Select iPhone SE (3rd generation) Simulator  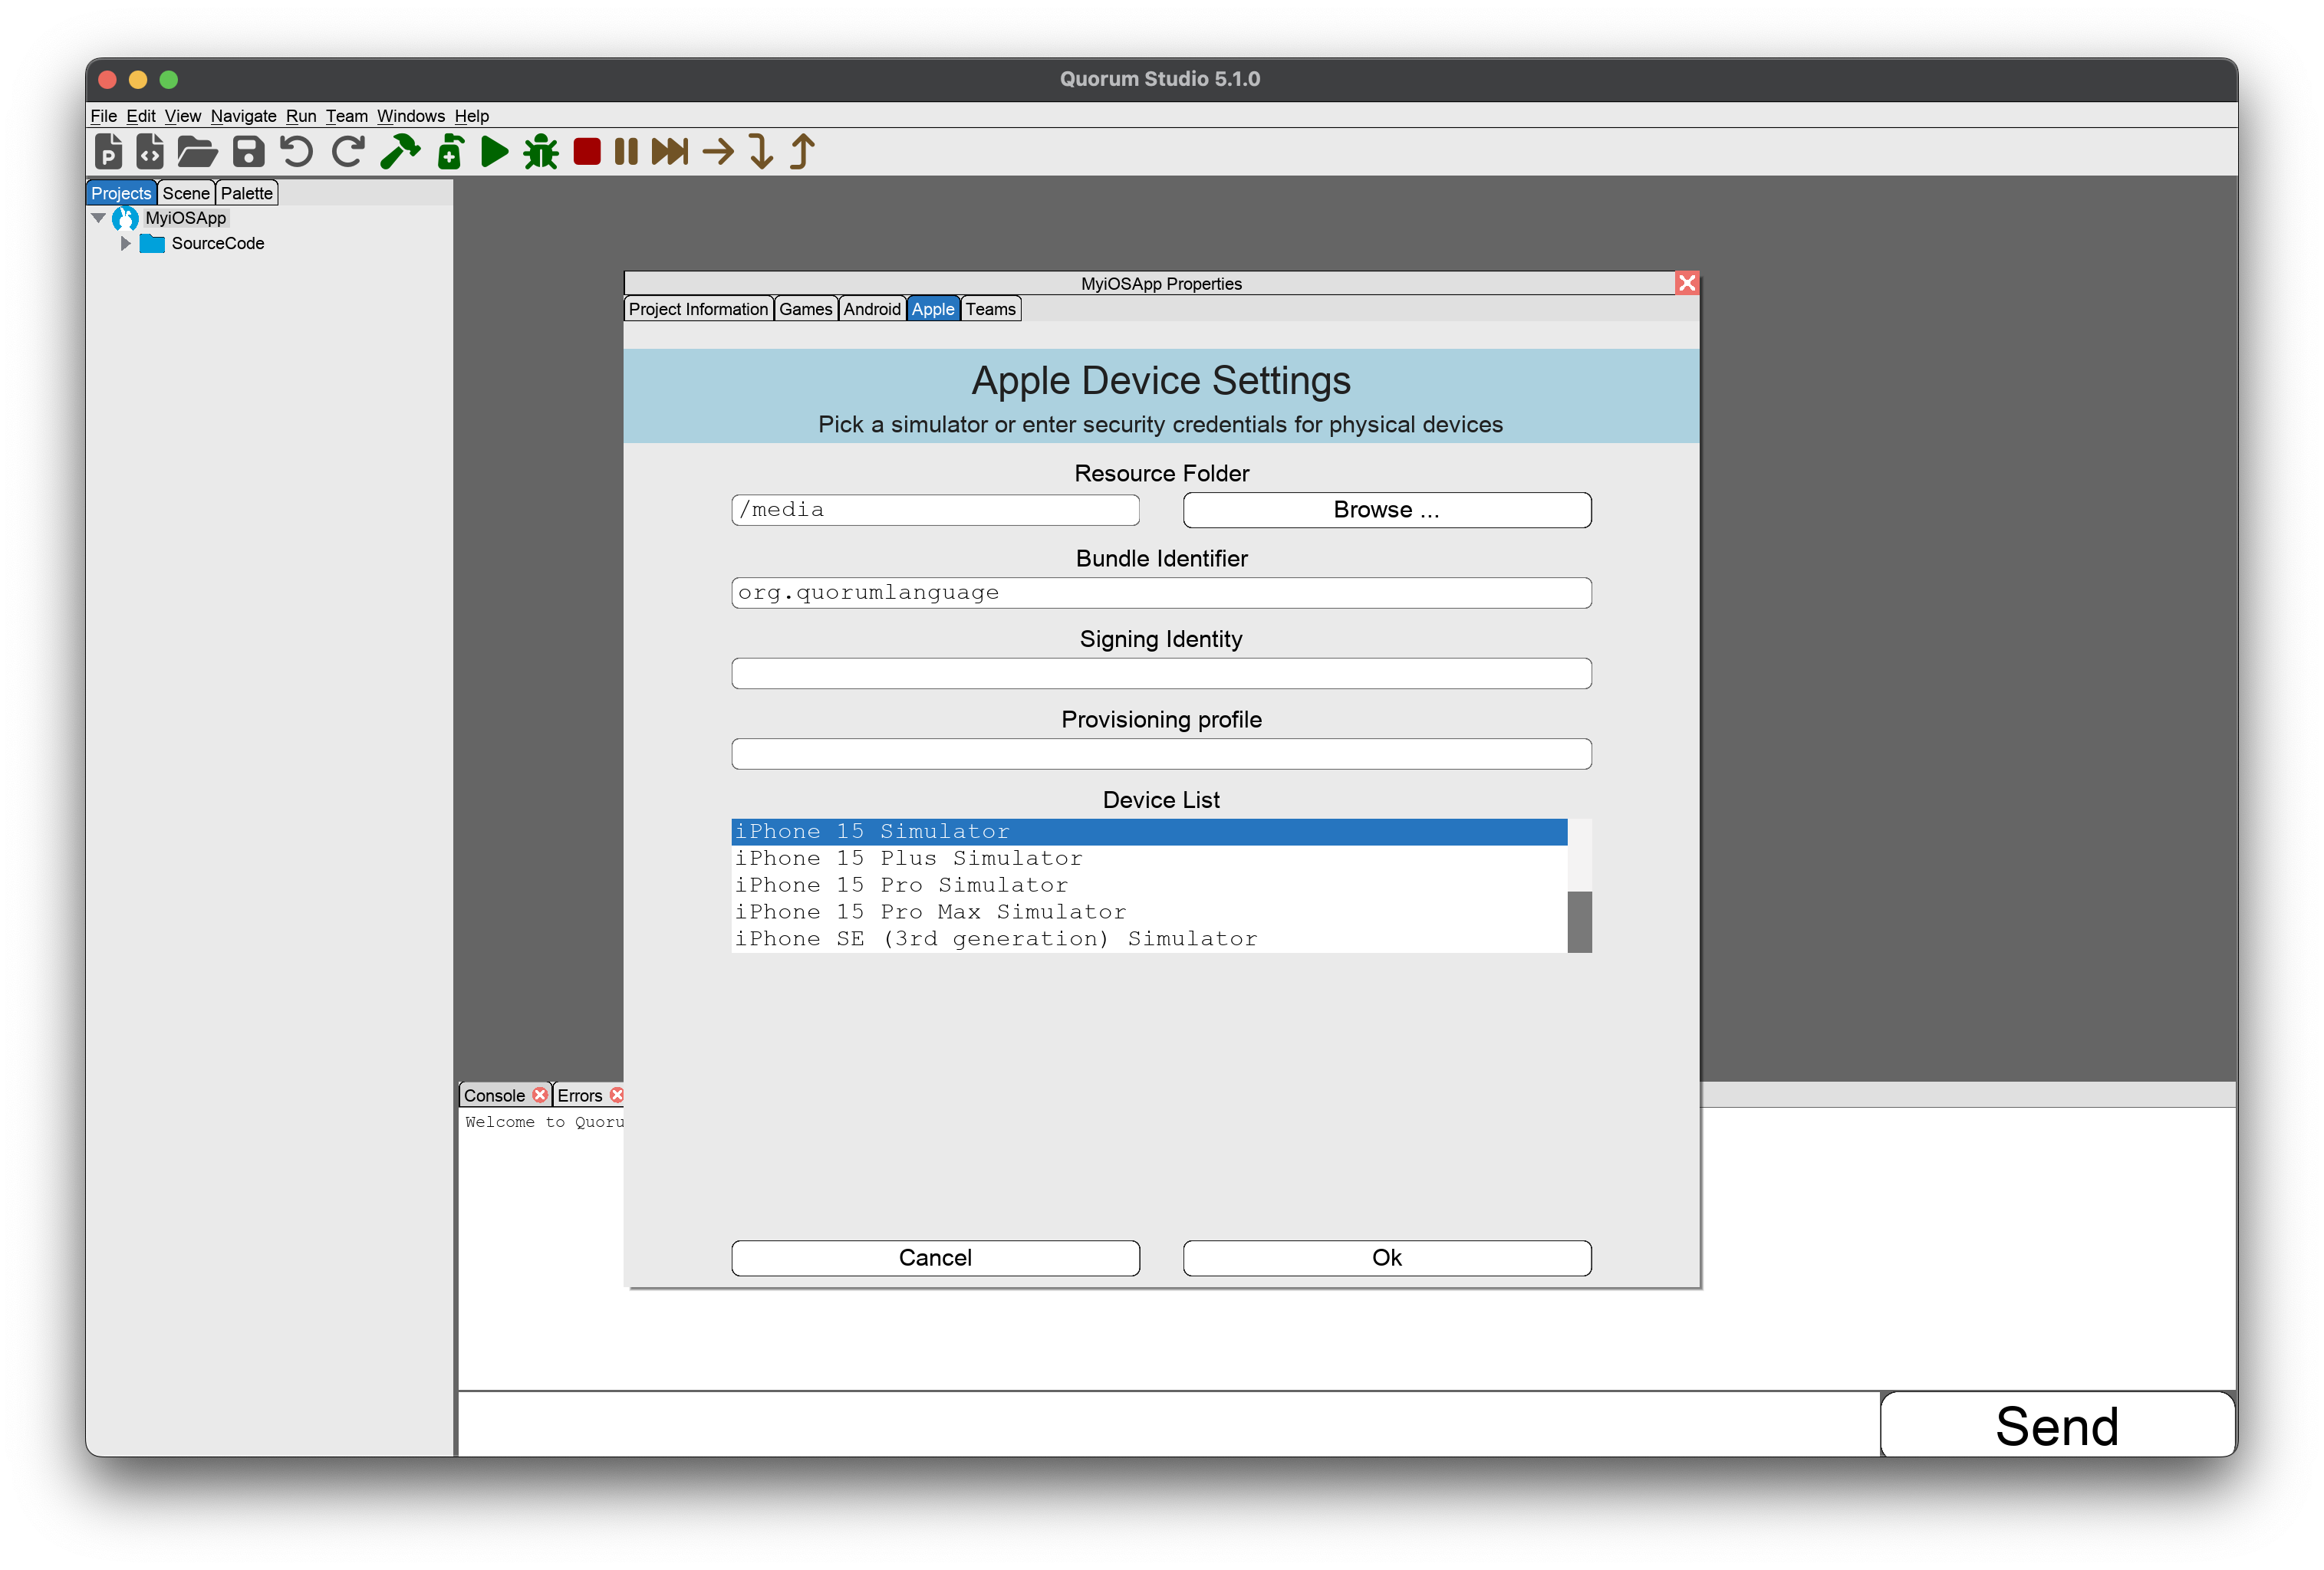[1149, 939]
